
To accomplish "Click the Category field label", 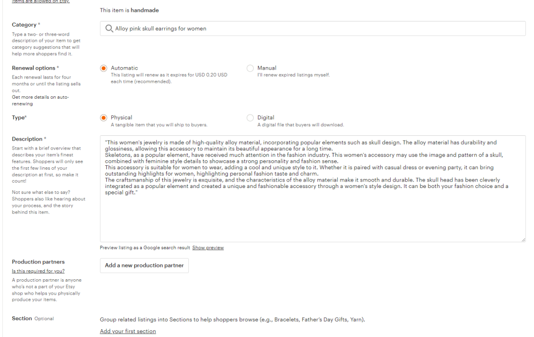I will [x=25, y=25].
